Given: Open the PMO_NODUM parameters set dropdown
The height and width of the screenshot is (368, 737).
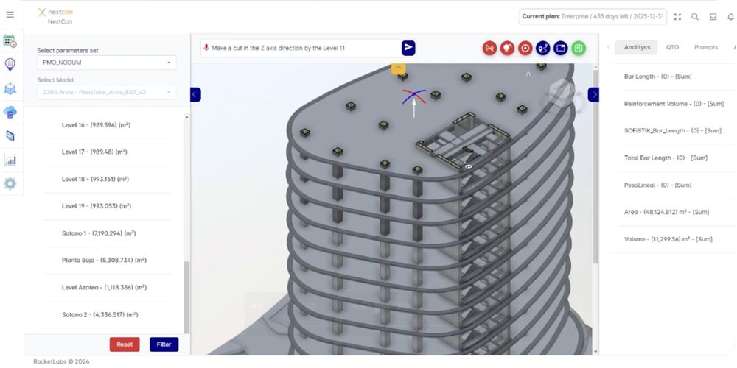Looking at the screenshot, I should click(x=107, y=63).
